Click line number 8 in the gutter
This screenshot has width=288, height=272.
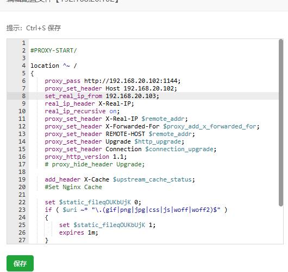[24, 96]
